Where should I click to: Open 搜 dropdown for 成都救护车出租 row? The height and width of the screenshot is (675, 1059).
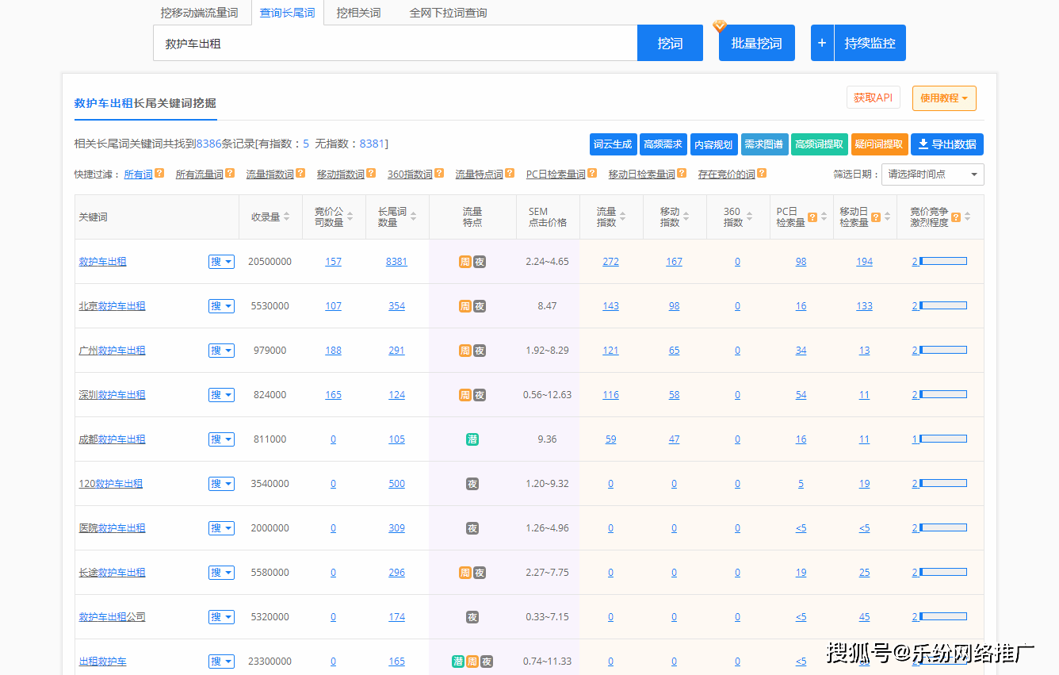(221, 439)
